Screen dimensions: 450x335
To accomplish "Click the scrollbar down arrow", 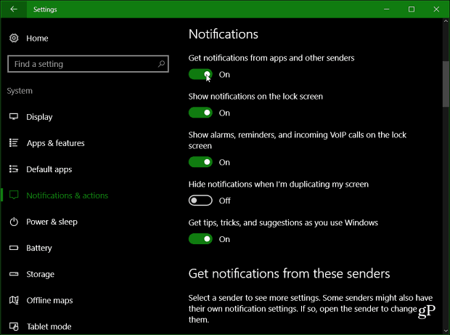I will coord(446,331).
